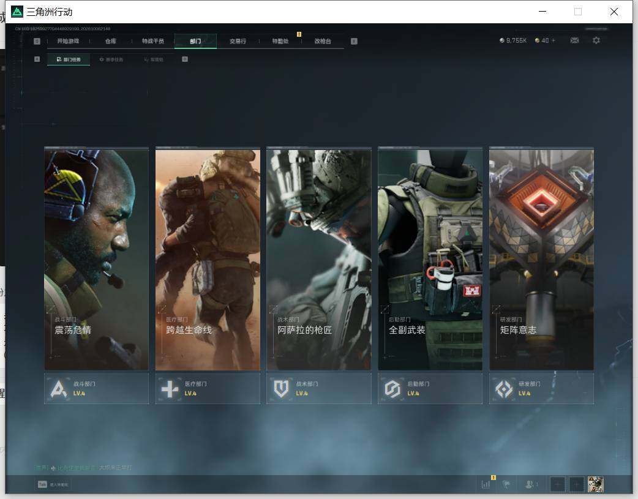The image size is (638, 499).
Task: Open the 震荡危情 mission card
Action: point(96,259)
